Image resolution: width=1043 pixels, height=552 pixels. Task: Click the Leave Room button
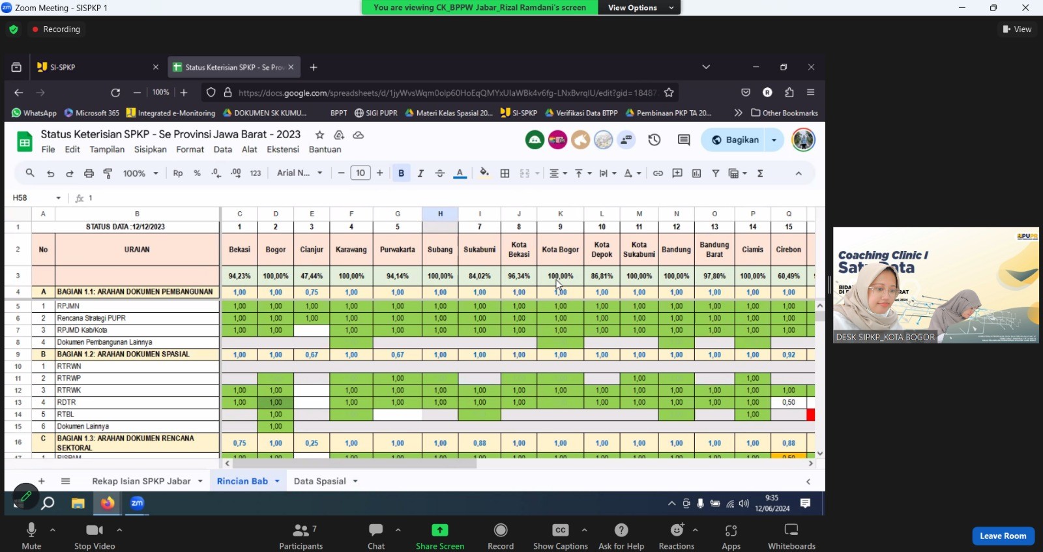1003,536
